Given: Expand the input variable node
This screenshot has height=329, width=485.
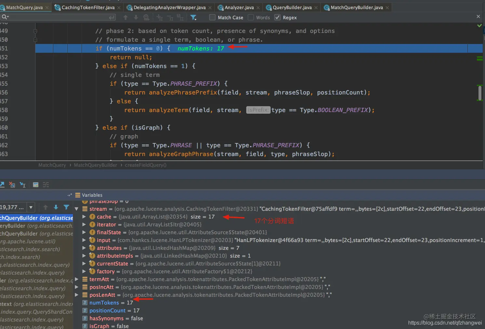Looking at the screenshot, I should [x=84, y=240].
